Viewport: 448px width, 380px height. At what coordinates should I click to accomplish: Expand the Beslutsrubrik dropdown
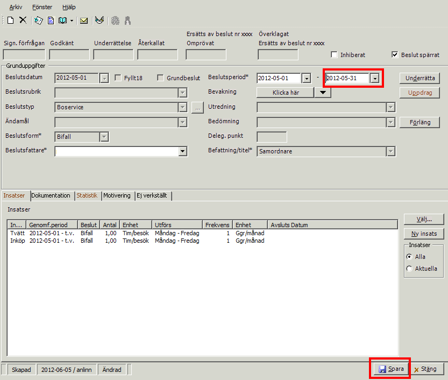point(182,93)
